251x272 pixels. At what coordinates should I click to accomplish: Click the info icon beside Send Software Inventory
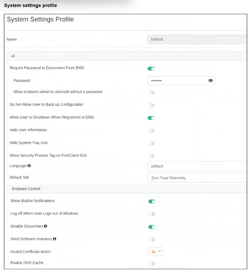54,239
